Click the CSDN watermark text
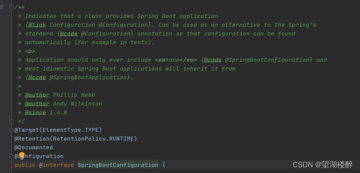Image resolution: width=360 pixels, height=173 pixels. point(323,164)
